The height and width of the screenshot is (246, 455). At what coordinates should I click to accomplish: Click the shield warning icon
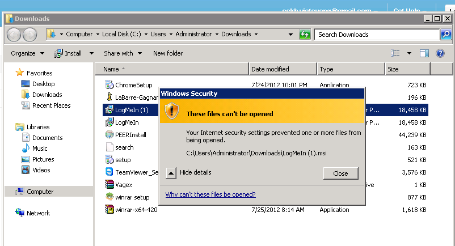pyautogui.click(x=171, y=111)
